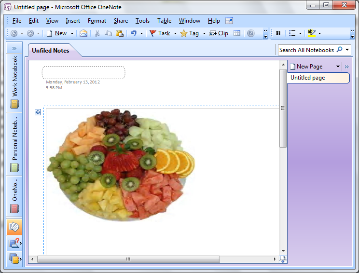Click the Undo arrow icon
Image resolution: width=359 pixels, height=273 pixels.
(x=134, y=33)
